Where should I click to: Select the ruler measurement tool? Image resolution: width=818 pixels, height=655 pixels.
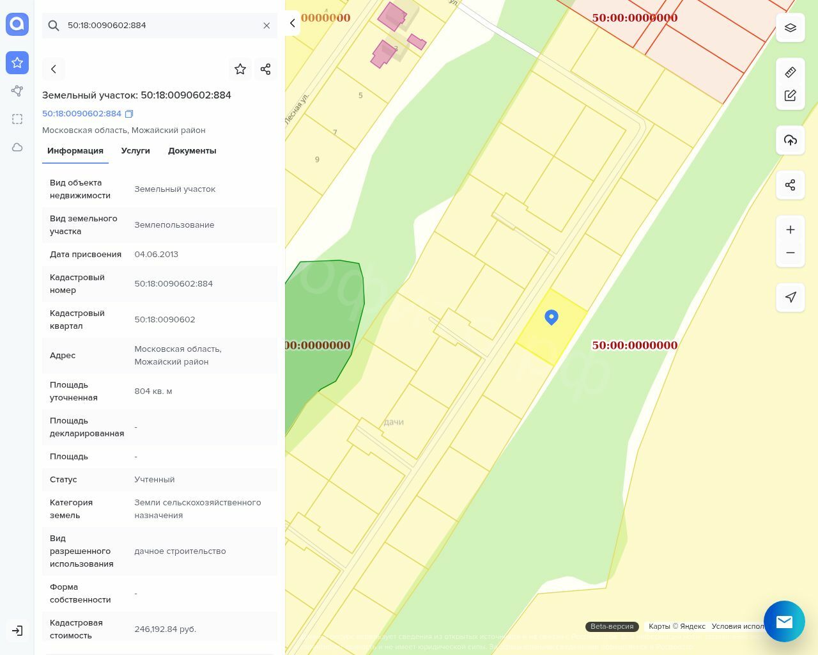click(791, 72)
